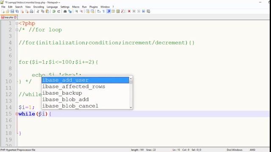Viewport: 271px width, 152px height.
Task: Create a new file from toolbar
Action: pos(3,11)
